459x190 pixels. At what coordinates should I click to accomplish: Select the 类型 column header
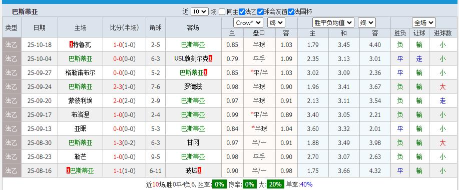point(12,27)
